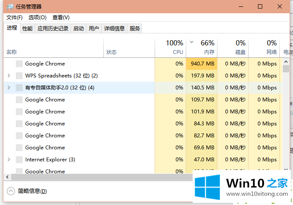Click the horizontal scrollbar left arrow
The height and width of the screenshot is (205, 293).
click(7, 177)
